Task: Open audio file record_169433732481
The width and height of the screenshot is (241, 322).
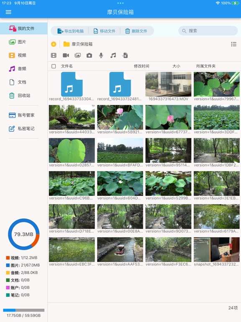Action: point(120,86)
